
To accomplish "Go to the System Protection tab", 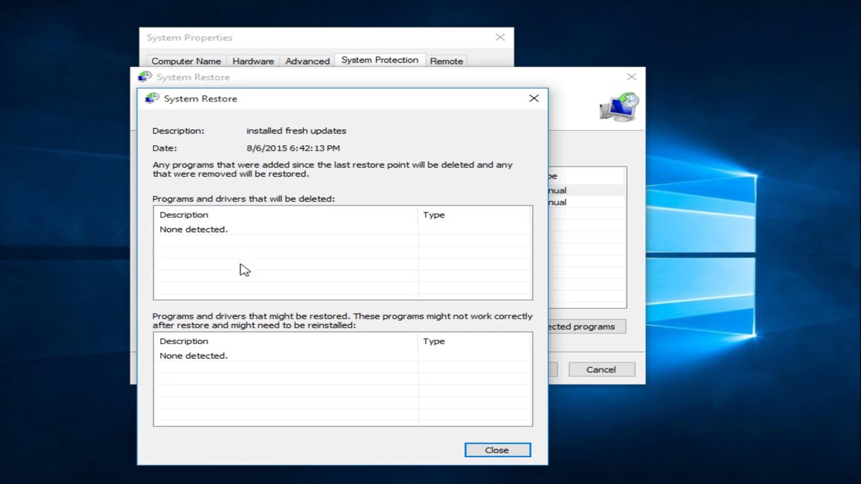I will point(379,60).
